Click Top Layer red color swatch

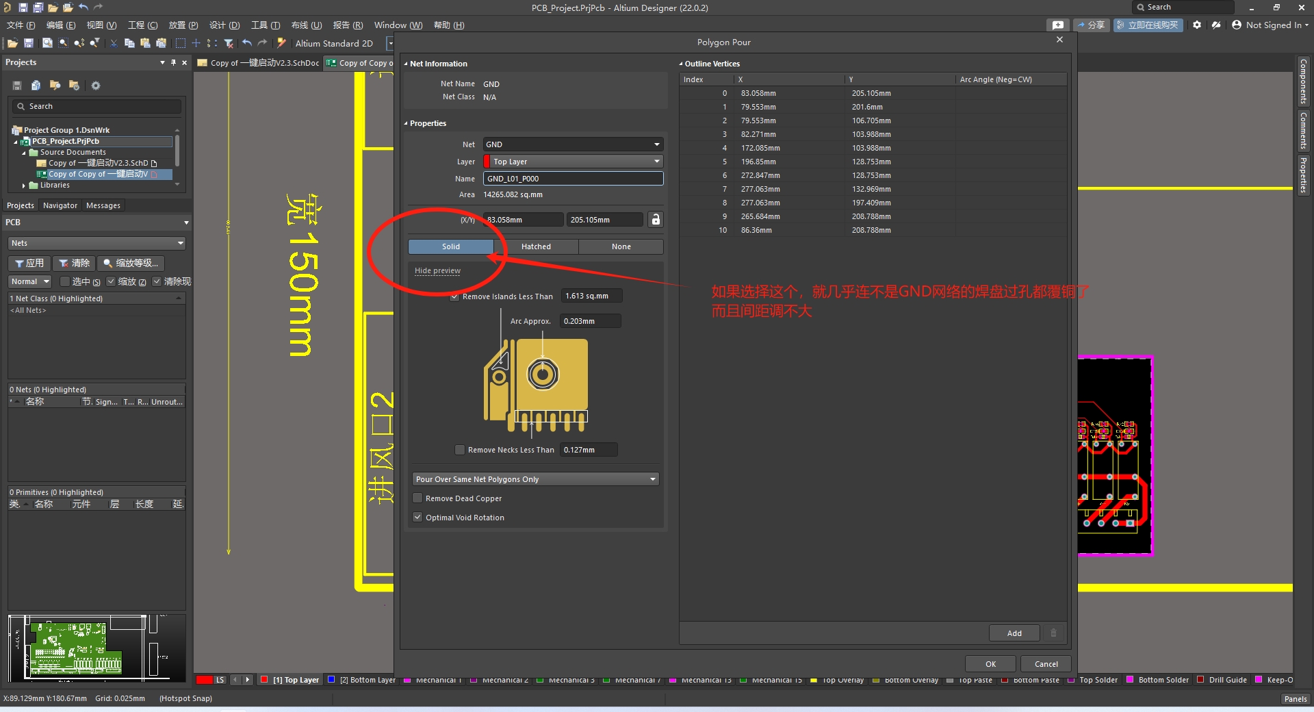tap(264, 680)
